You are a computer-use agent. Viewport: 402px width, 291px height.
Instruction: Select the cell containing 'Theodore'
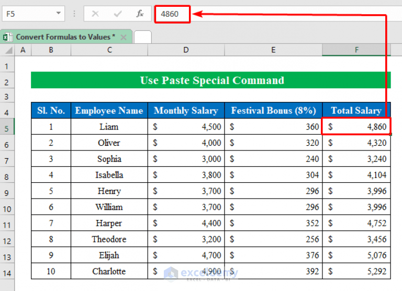click(x=109, y=239)
